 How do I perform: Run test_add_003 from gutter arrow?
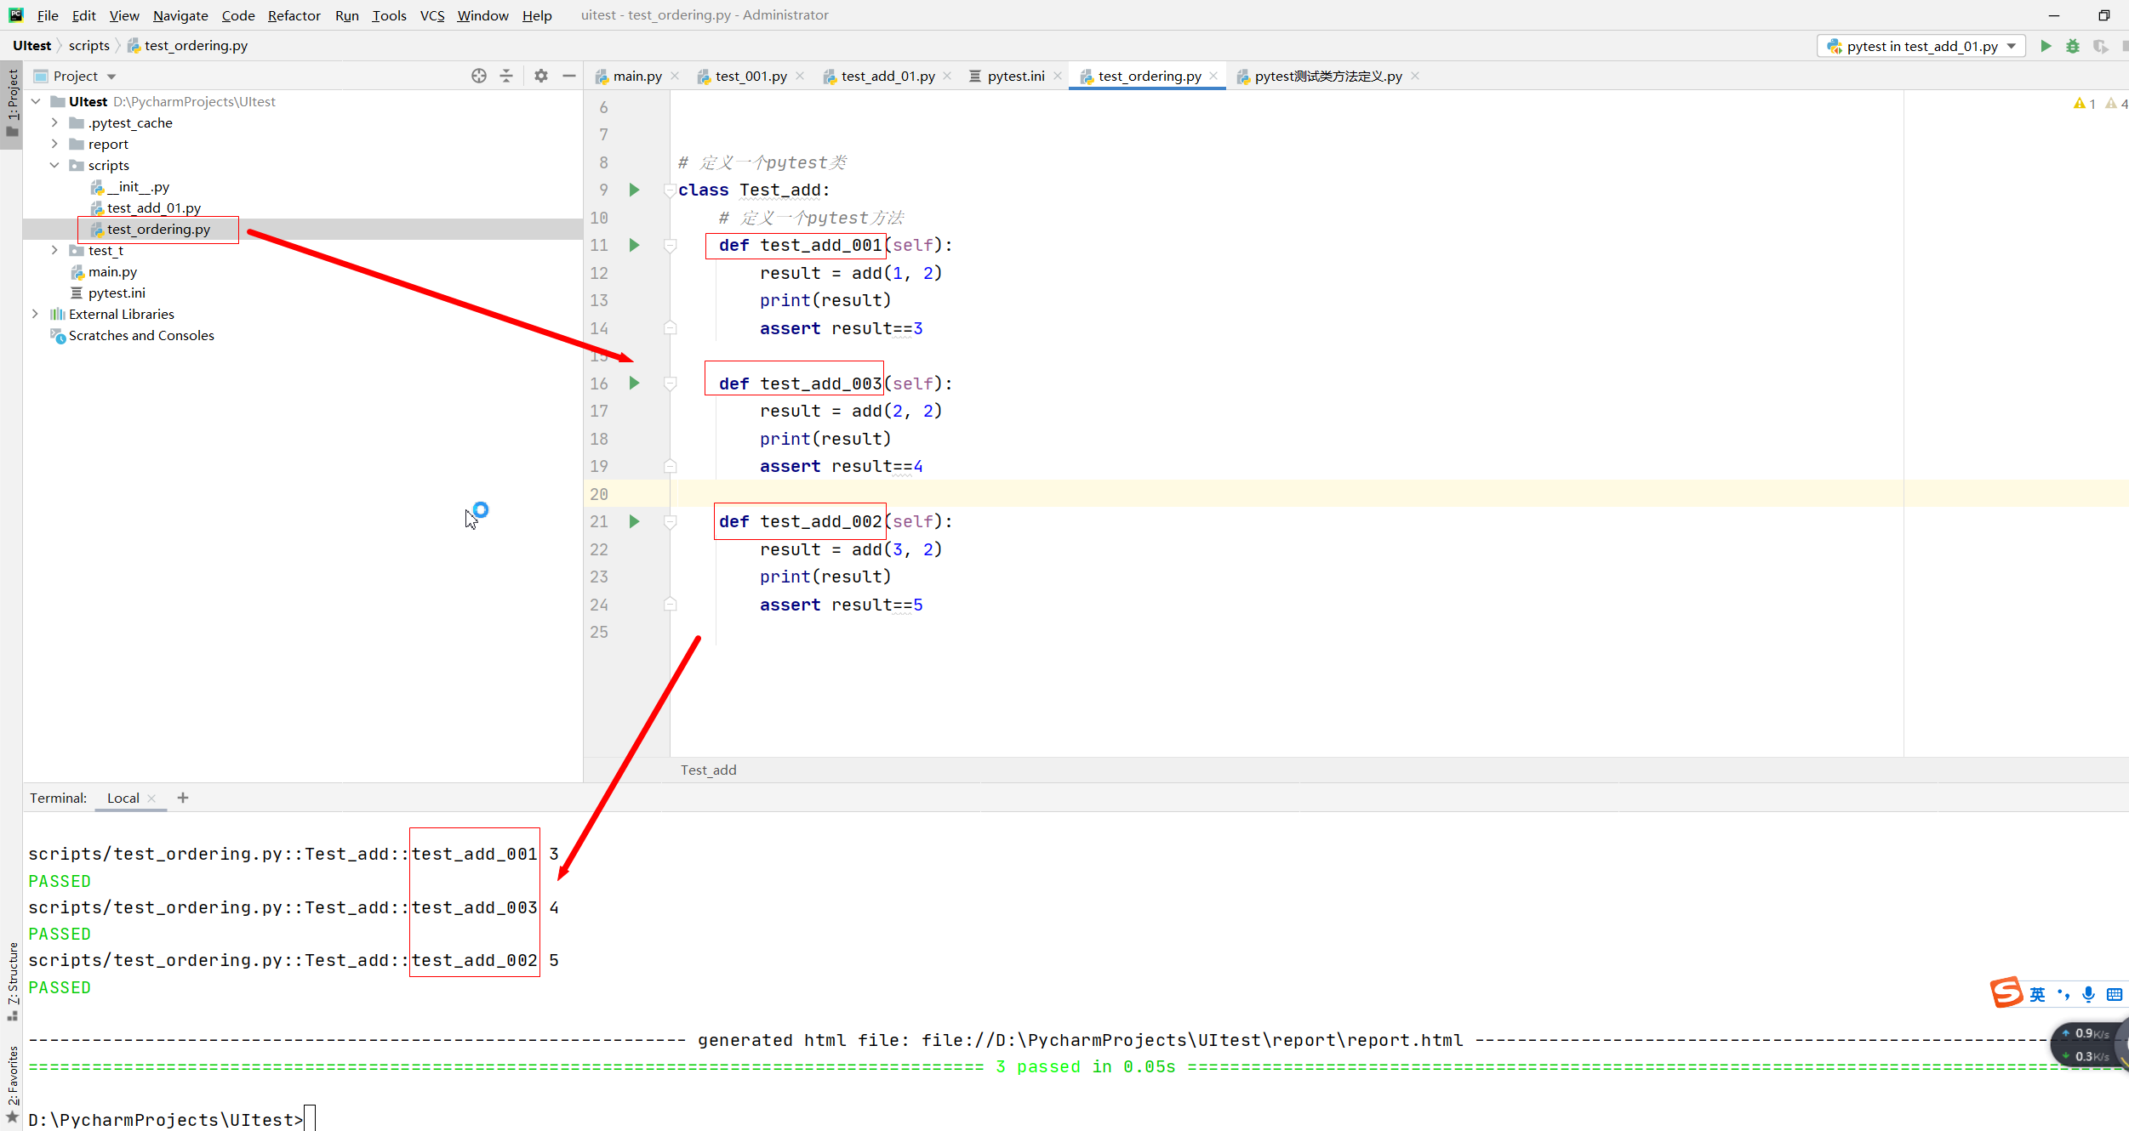634,384
